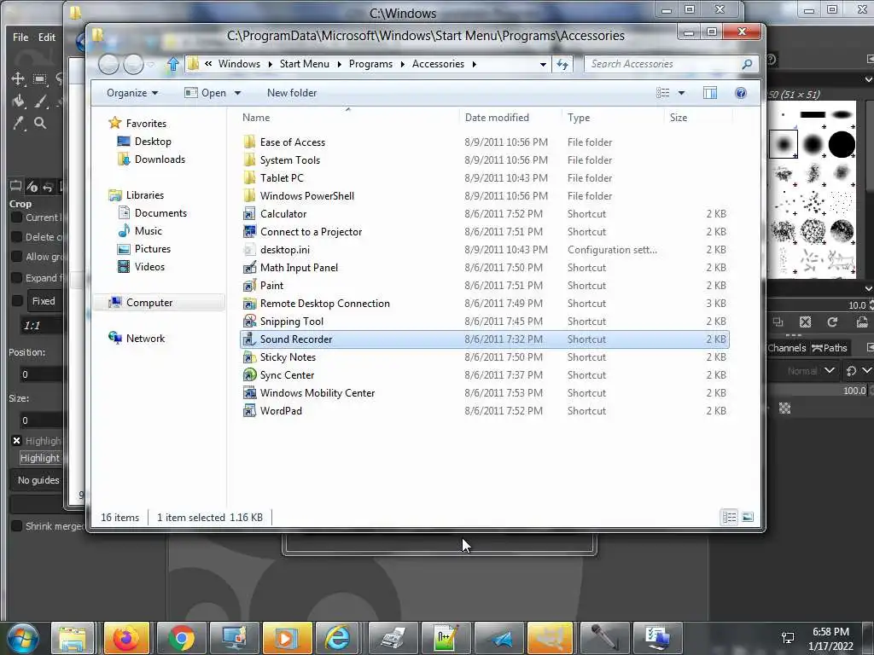Viewport: 874px width, 655px height.
Task: Click the Windows Start orb
Action: pyautogui.click(x=22, y=638)
